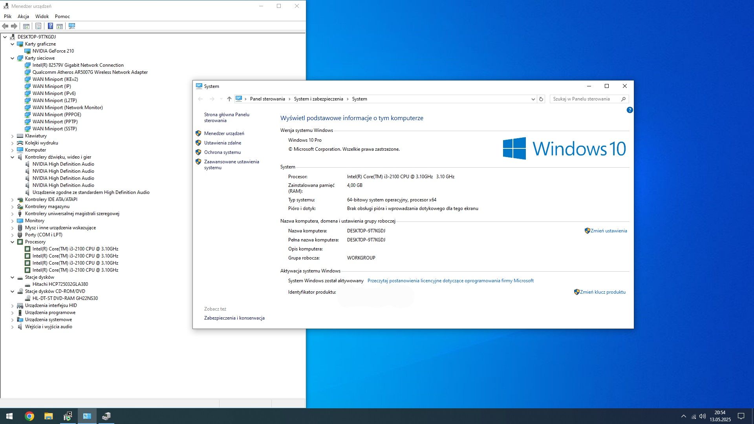The width and height of the screenshot is (754, 424).
Task: Select Urządzenie zgodne ze standardem High Definition Audio
Action: (x=91, y=192)
